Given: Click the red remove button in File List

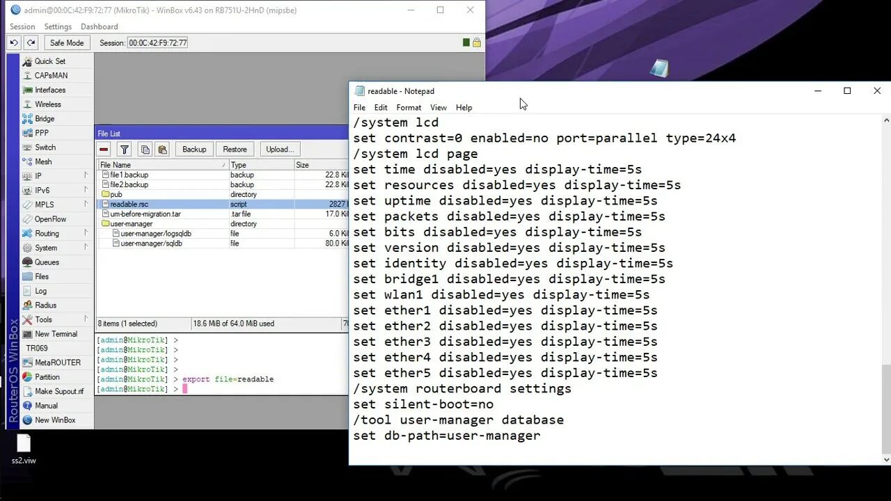Looking at the screenshot, I should click(104, 149).
